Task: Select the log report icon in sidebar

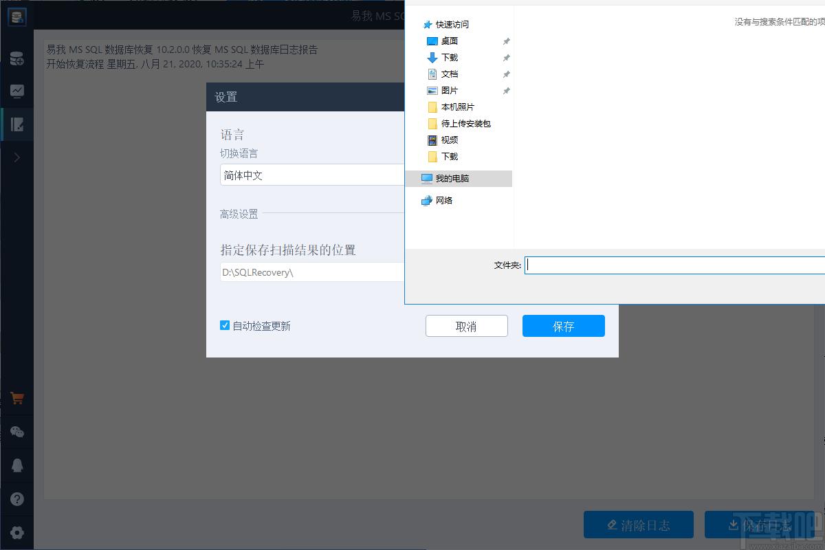Action: [16, 124]
